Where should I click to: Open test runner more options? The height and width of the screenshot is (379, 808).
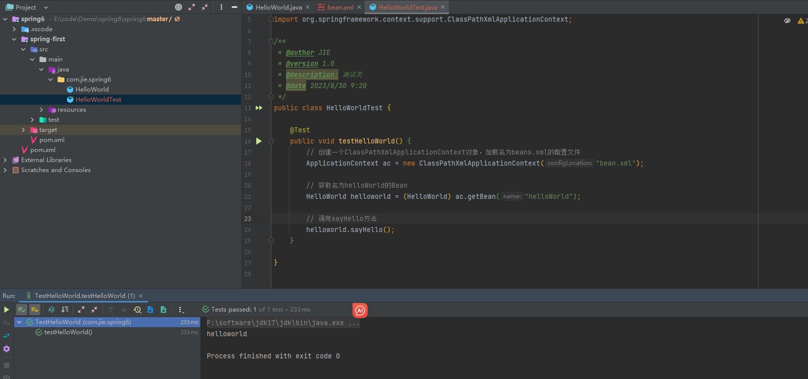(181, 310)
